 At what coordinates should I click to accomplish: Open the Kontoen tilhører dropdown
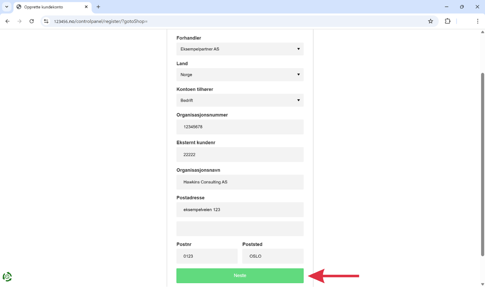[240, 100]
